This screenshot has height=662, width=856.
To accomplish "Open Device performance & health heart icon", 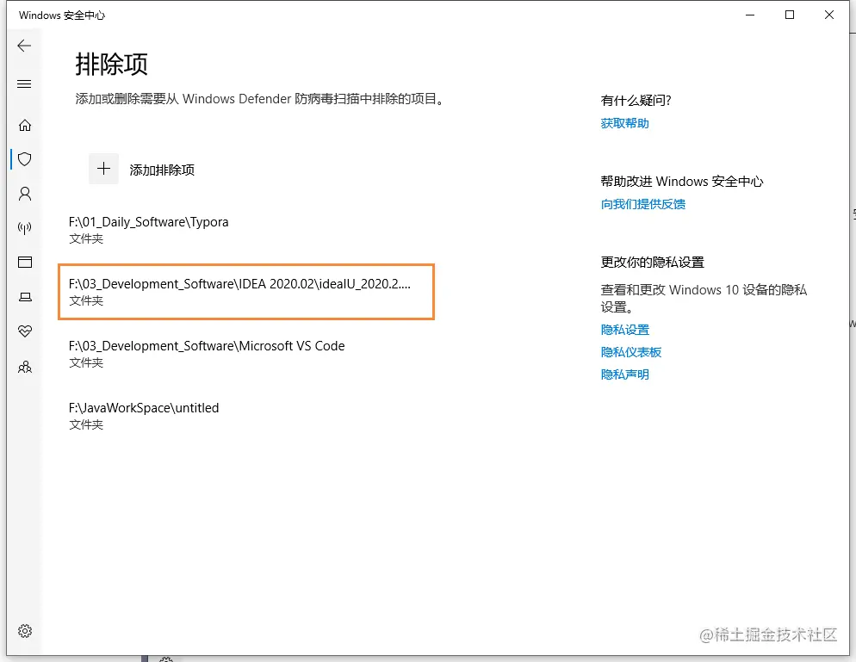I will (25, 331).
